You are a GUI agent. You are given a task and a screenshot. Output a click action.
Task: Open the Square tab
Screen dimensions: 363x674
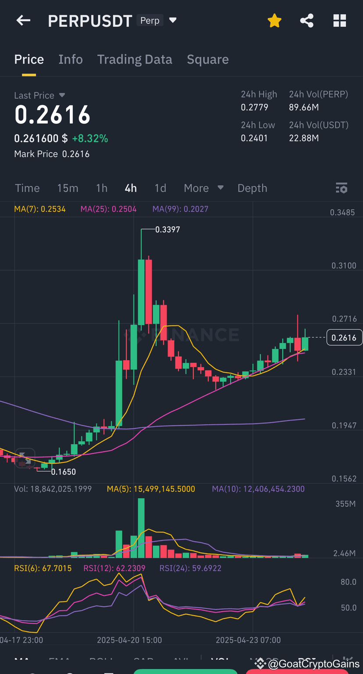click(x=207, y=59)
